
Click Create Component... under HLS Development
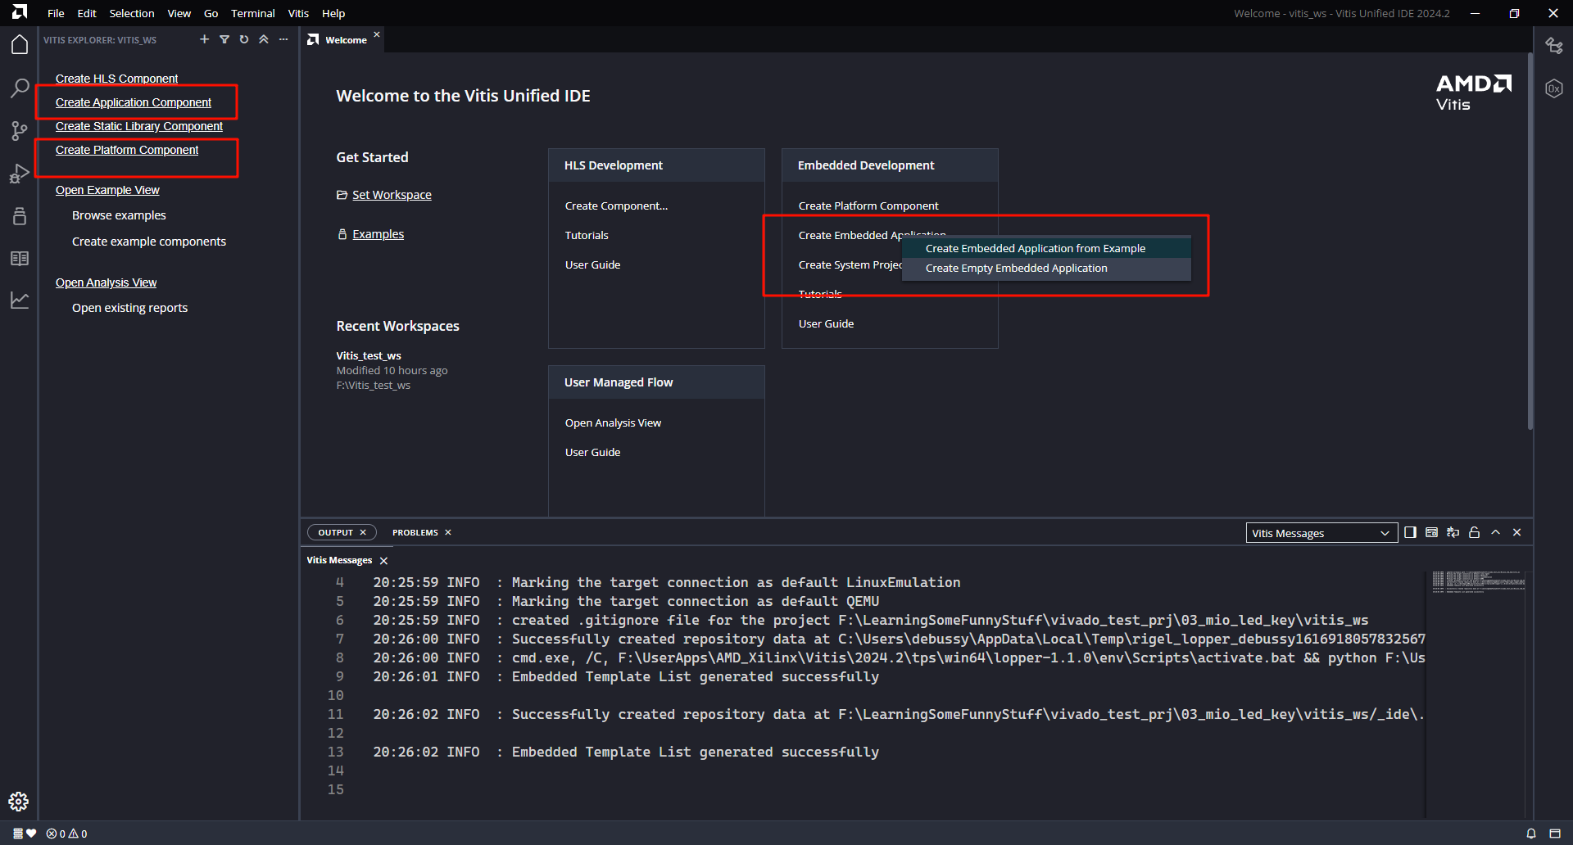pos(616,206)
